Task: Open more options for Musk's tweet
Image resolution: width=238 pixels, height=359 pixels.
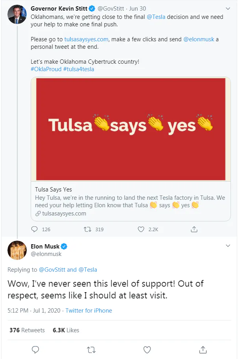Action: pyautogui.click(x=228, y=246)
